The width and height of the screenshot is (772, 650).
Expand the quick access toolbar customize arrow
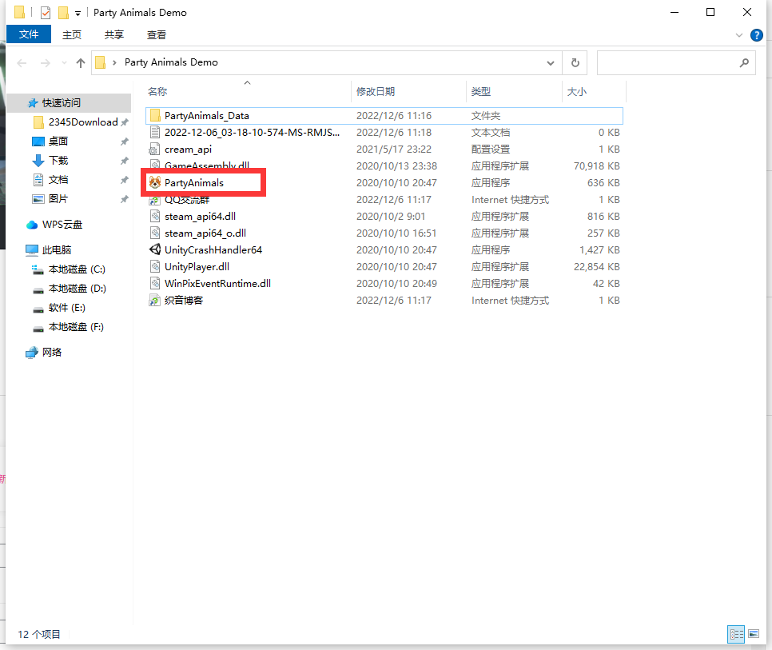point(77,12)
